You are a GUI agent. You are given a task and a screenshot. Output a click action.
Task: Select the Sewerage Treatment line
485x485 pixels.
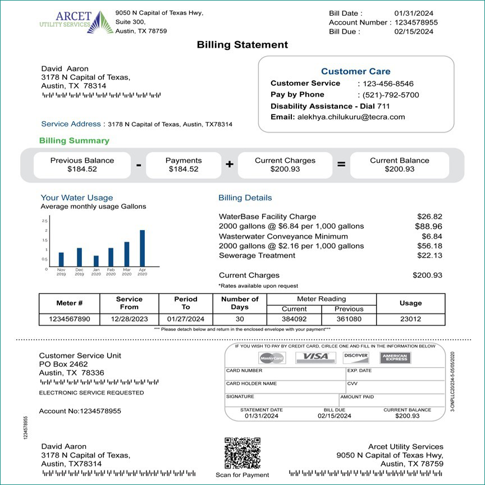point(330,255)
